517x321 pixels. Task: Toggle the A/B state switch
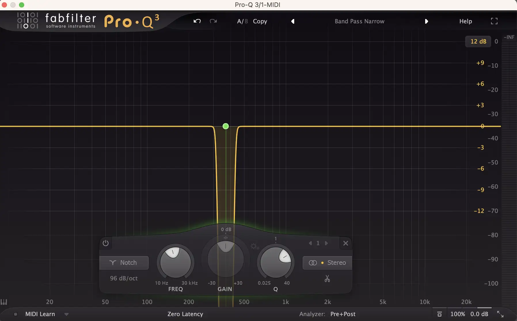pos(242,21)
